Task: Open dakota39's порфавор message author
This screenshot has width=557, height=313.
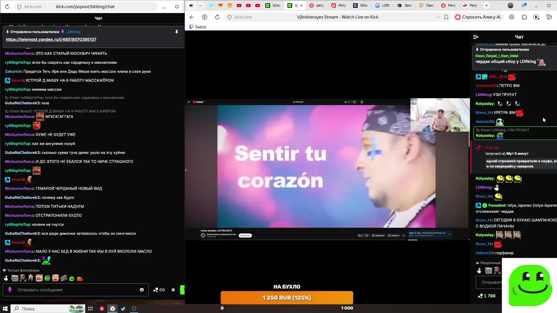Action: click(484, 253)
